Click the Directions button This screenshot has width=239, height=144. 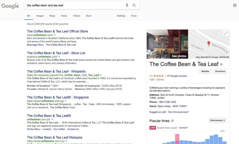click(220, 71)
